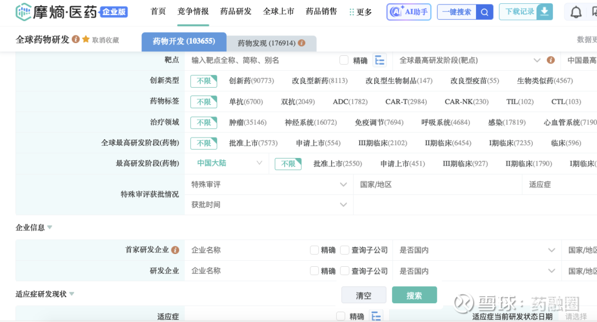Screen dimensions: 597x322
Task: Filter by CAR-T(2984) tag
Action: coord(406,102)
